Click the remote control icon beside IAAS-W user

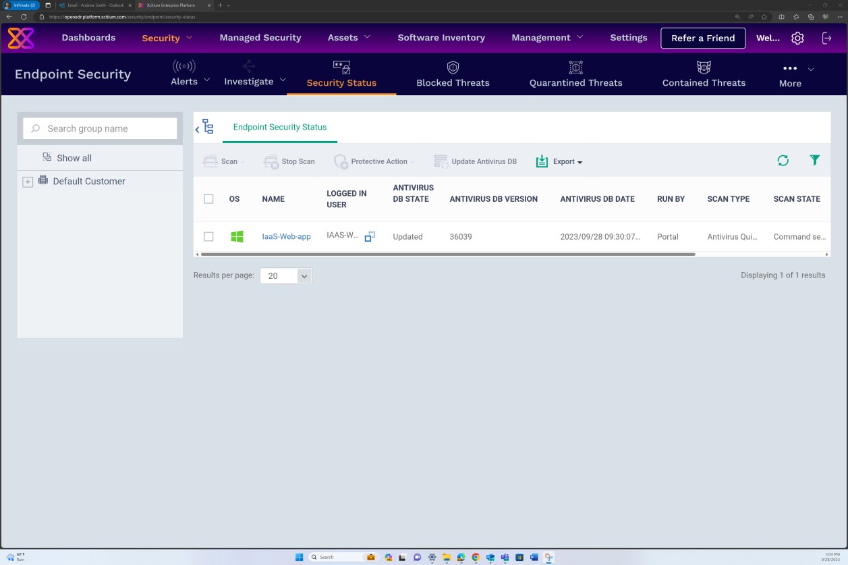click(369, 237)
